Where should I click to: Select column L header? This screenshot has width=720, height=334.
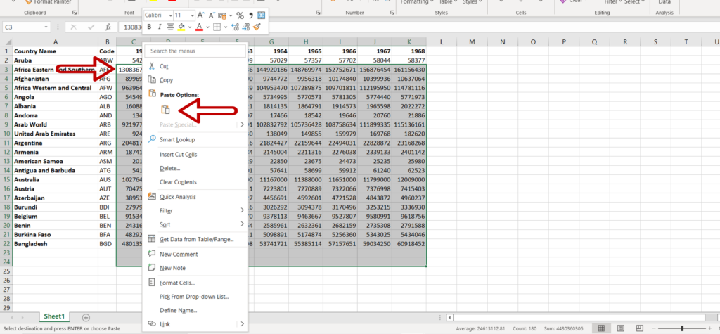(x=442, y=41)
